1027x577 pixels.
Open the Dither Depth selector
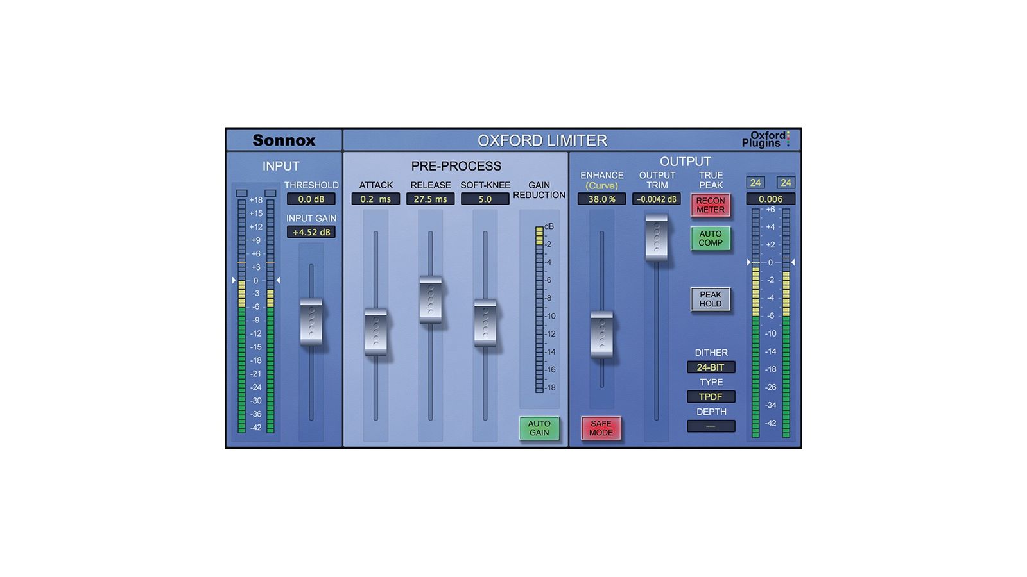(x=711, y=426)
